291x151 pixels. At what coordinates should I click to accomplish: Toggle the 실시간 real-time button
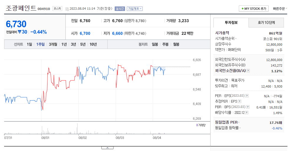point(120,9)
